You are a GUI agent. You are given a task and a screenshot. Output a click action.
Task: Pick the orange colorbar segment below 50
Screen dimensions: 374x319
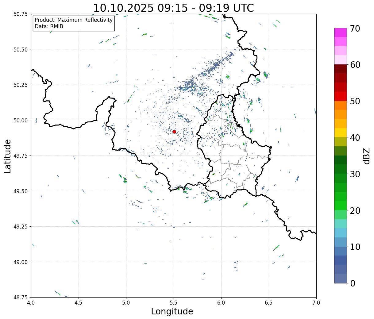pos(341,105)
